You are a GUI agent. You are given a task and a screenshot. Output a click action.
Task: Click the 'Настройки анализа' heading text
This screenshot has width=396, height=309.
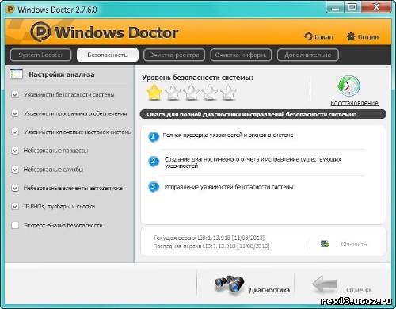click(x=62, y=74)
